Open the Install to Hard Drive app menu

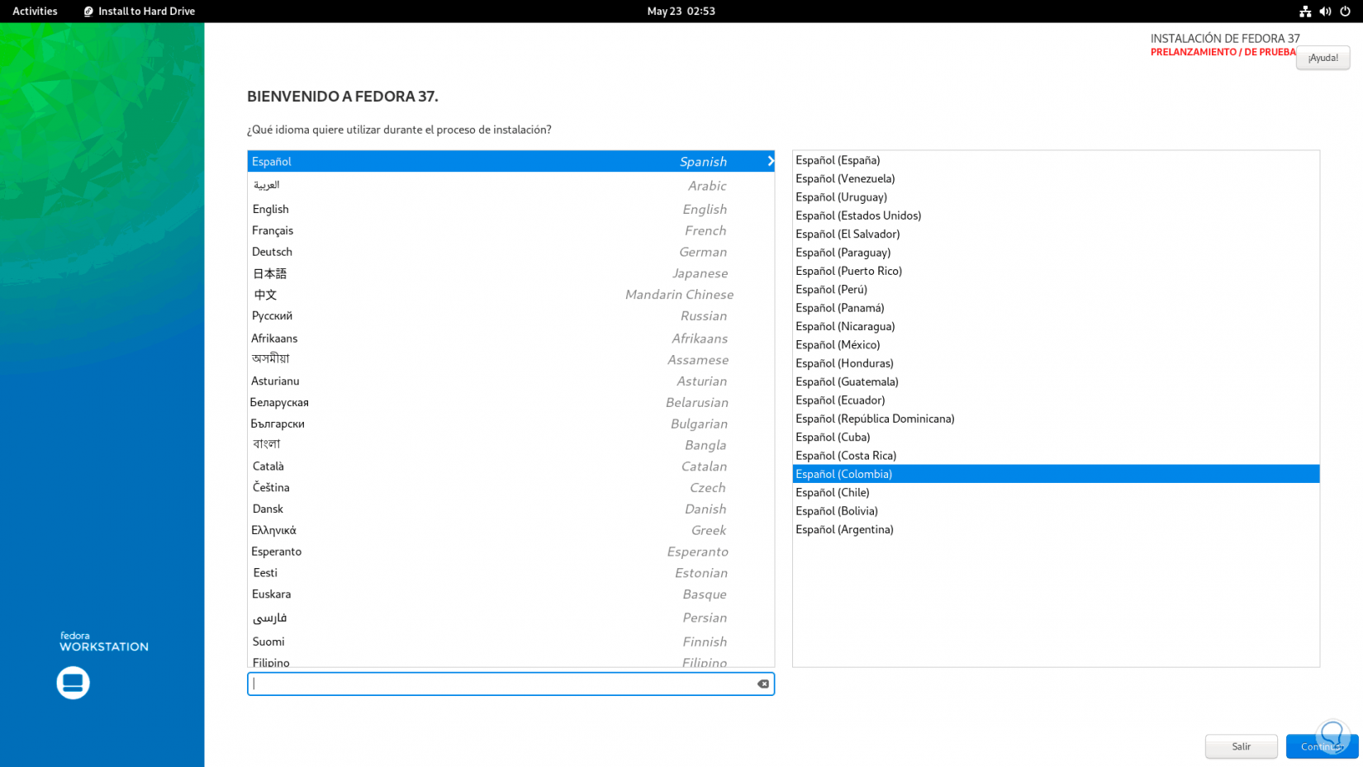tap(140, 12)
